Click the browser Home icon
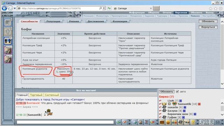224x126 pixels. click(211, 9)
